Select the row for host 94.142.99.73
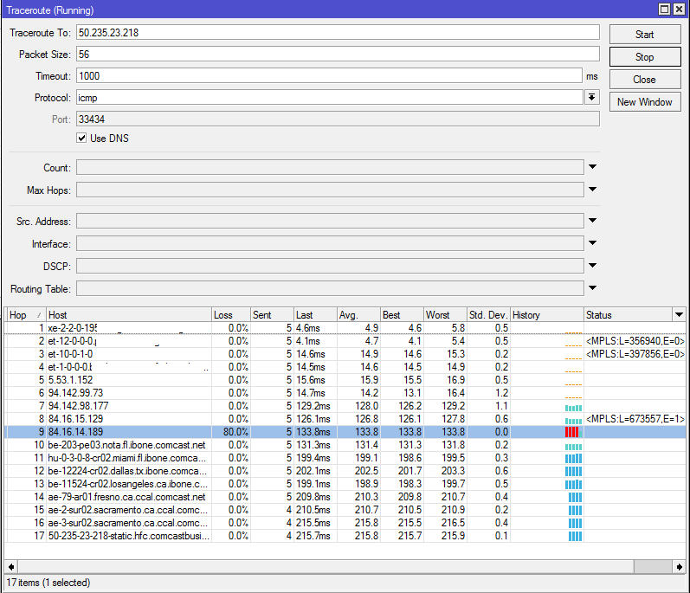 pos(345,393)
